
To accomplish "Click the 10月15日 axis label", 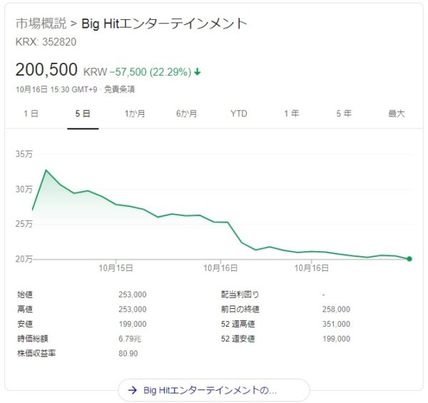I will (116, 268).
